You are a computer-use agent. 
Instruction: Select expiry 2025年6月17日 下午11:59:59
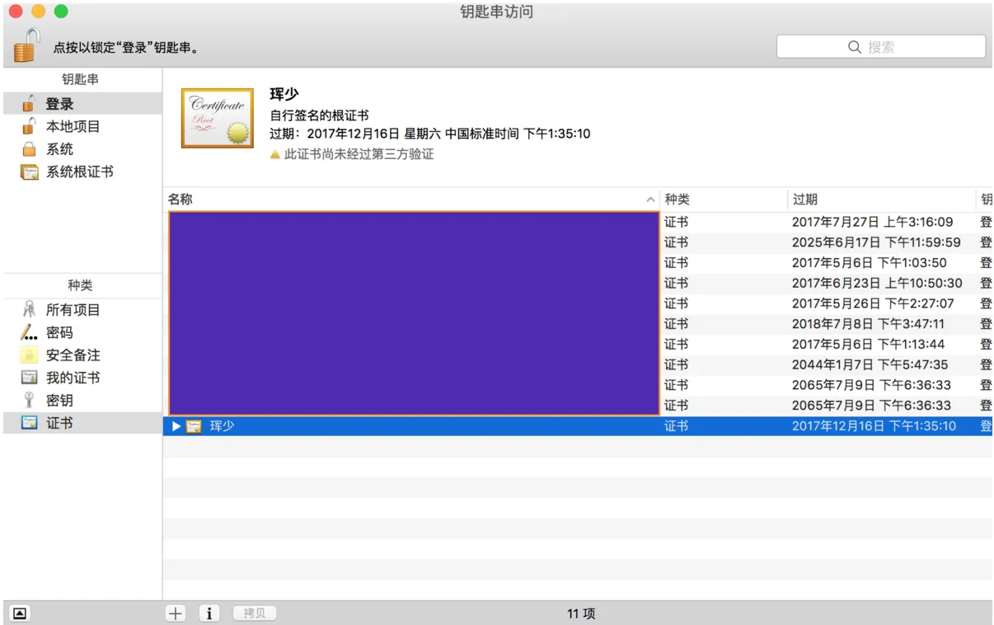(x=876, y=242)
